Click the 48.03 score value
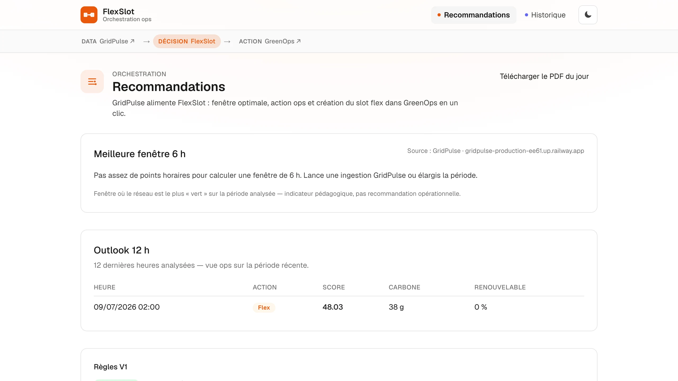The height and width of the screenshot is (381, 678). point(333,307)
